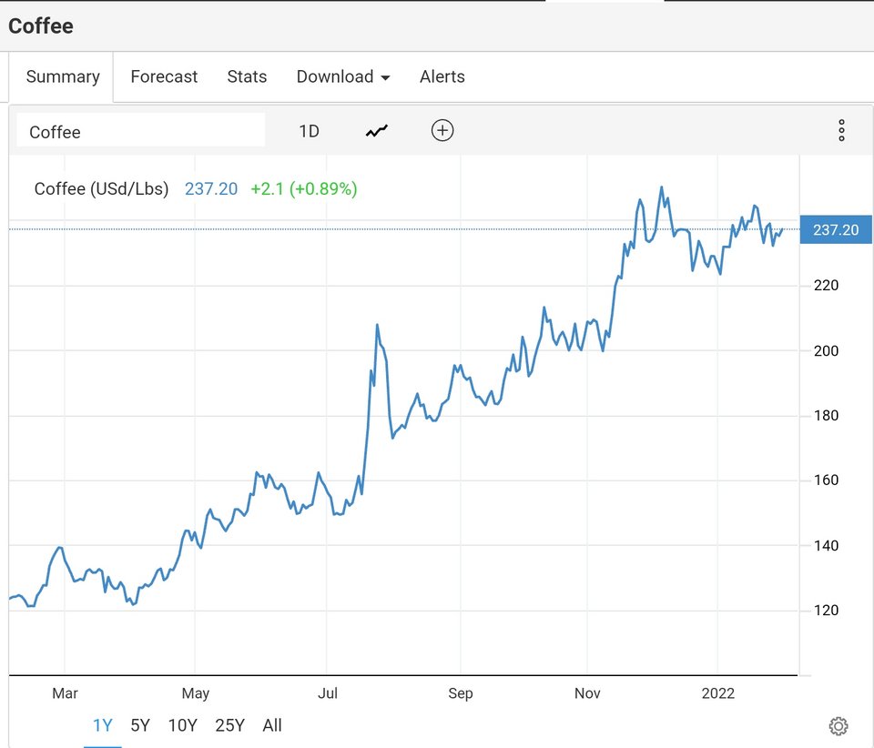Click the May x-axis label
Image resolution: width=874 pixels, height=748 pixels.
pos(196,693)
